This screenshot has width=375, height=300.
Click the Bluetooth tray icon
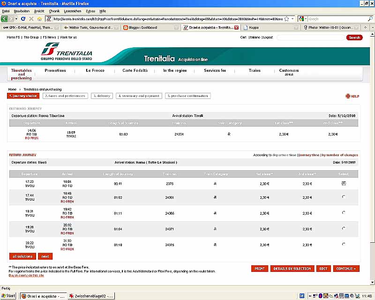[321, 296]
